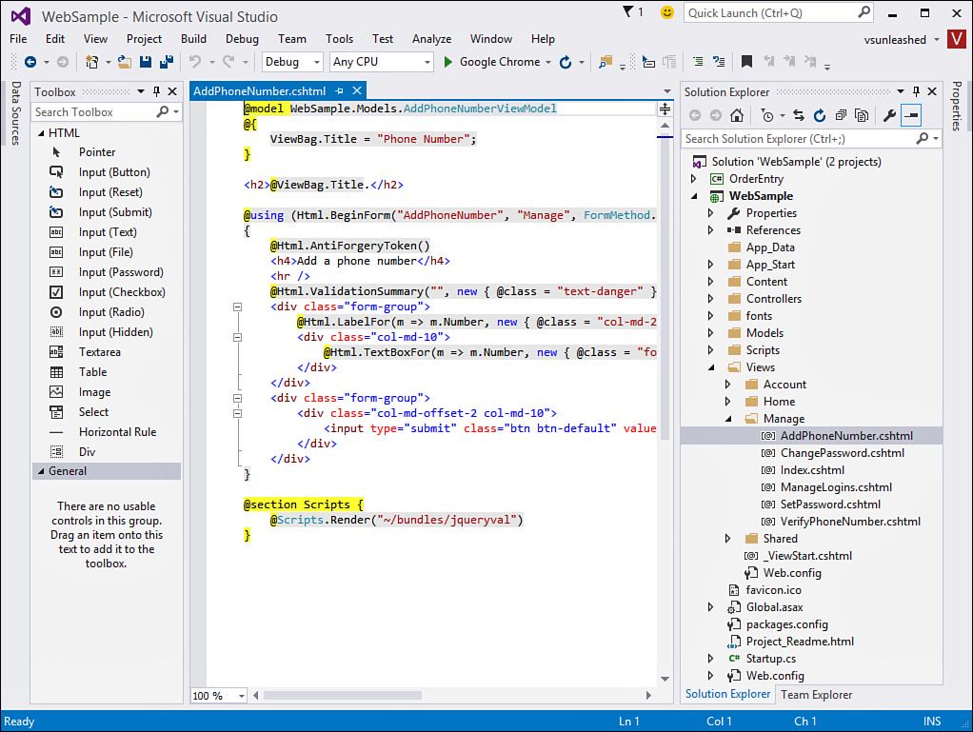
Task: Collapse the Manage folder
Action: click(x=728, y=419)
